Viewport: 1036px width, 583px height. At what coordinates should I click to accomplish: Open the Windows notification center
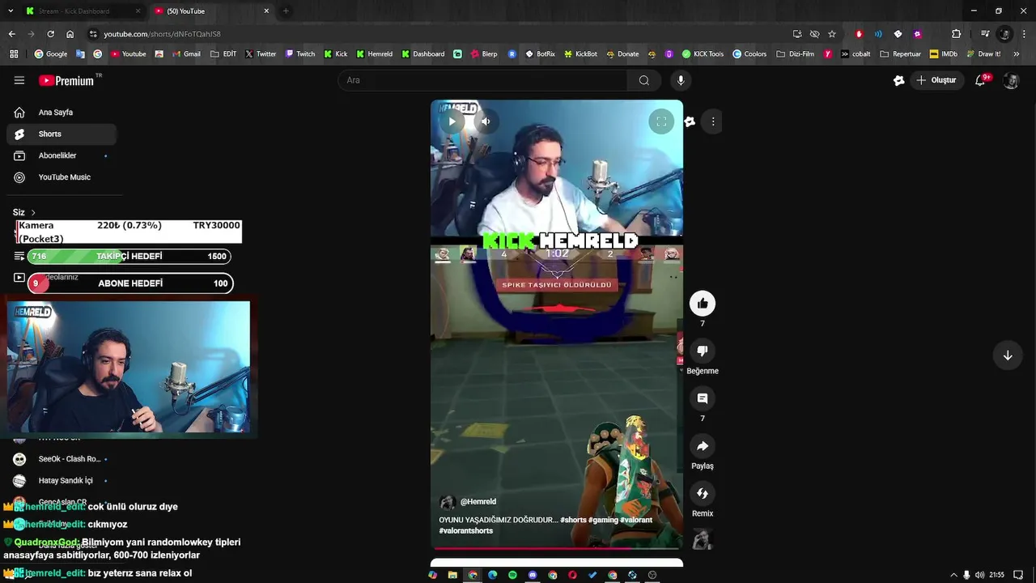[1018, 575]
